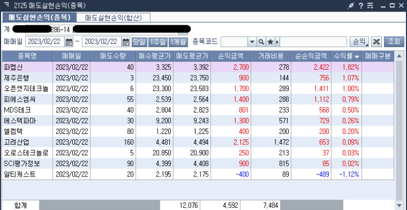Switch to the 매도실현손익(합산) tab
The image size is (407, 210).
114,18
